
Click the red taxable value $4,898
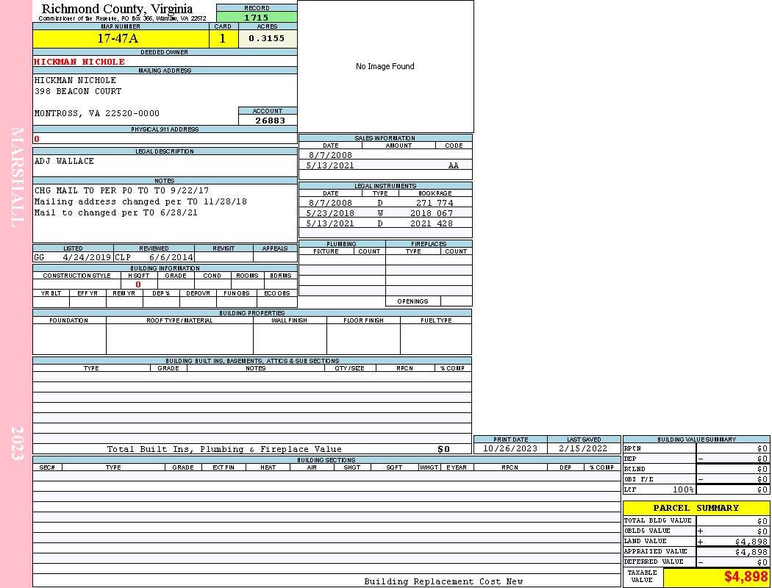tap(746, 577)
